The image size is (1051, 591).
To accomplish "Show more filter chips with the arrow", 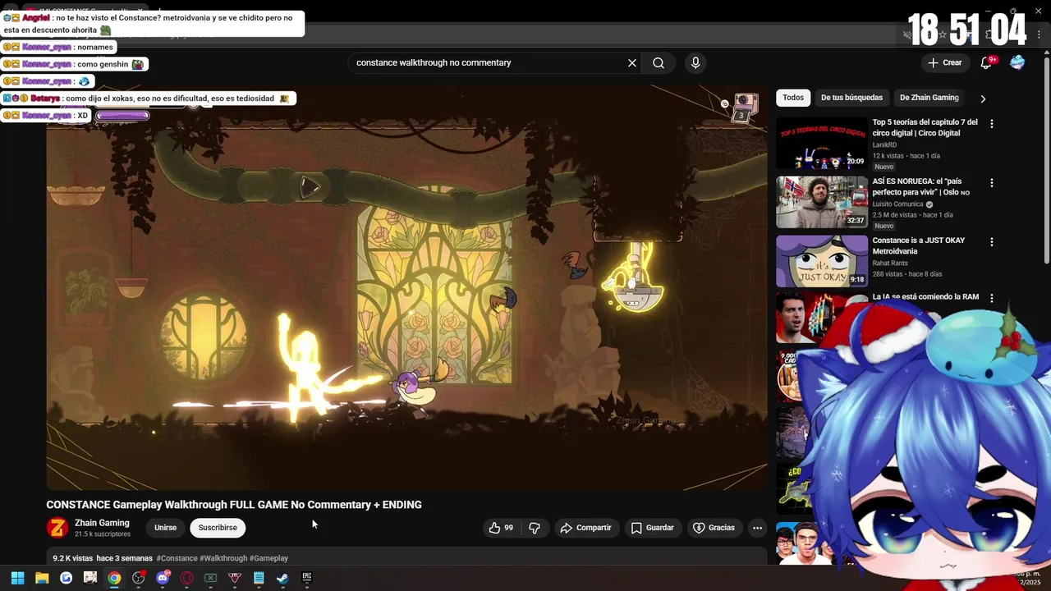I will 983,98.
